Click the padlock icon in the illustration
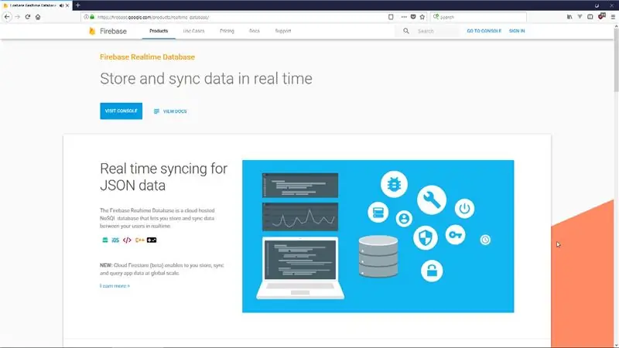Image resolution: width=619 pixels, height=348 pixels. pyautogui.click(x=432, y=271)
